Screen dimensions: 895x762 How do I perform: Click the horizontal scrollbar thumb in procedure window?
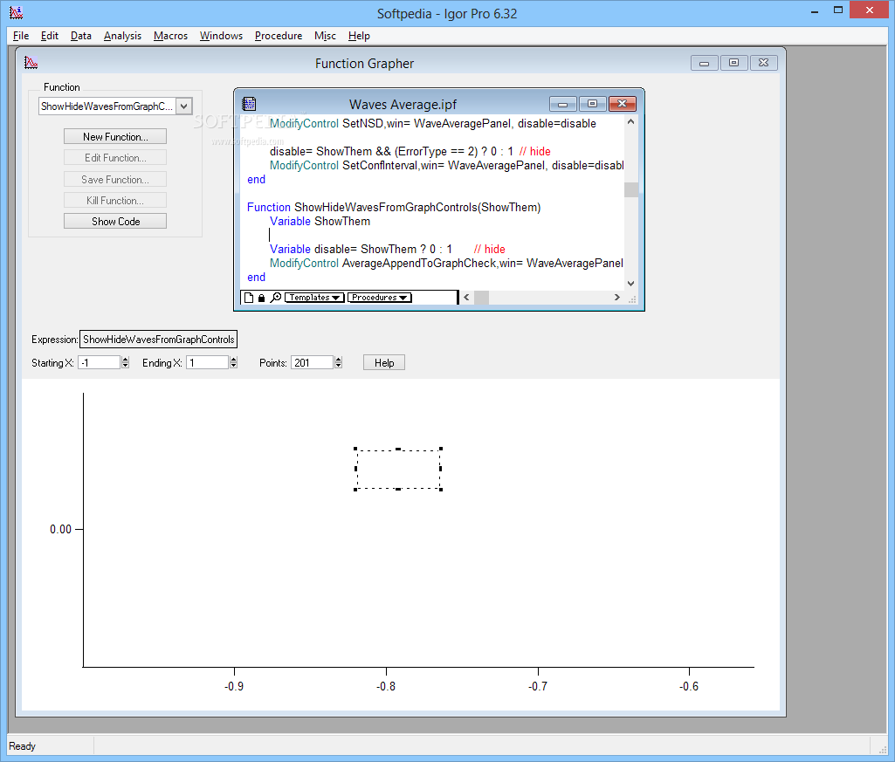coord(481,298)
